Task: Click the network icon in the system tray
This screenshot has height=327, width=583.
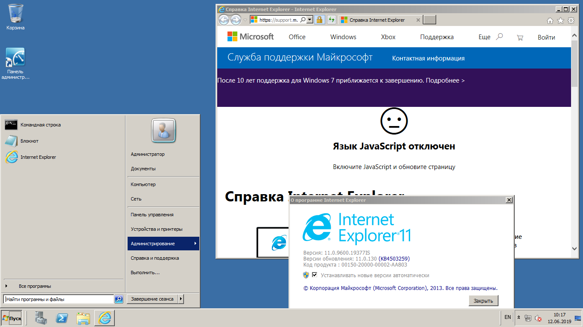Action: pyautogui.click(x=528, y=318)
